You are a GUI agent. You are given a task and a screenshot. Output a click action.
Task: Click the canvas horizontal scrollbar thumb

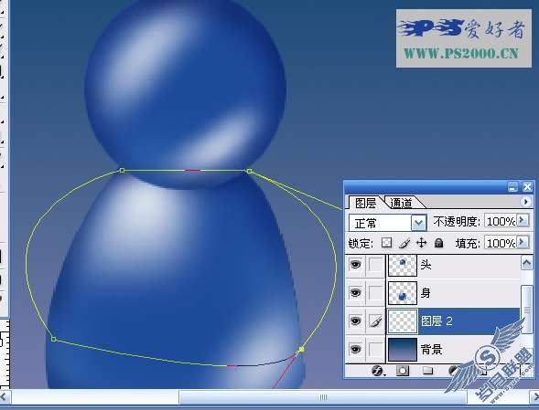322,397
